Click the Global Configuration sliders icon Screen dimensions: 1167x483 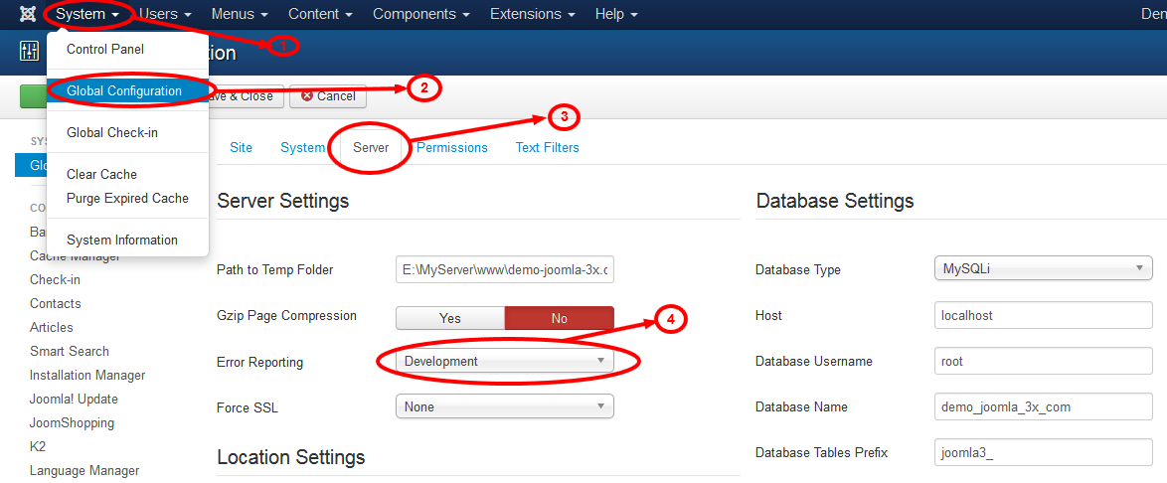point(29,53)
